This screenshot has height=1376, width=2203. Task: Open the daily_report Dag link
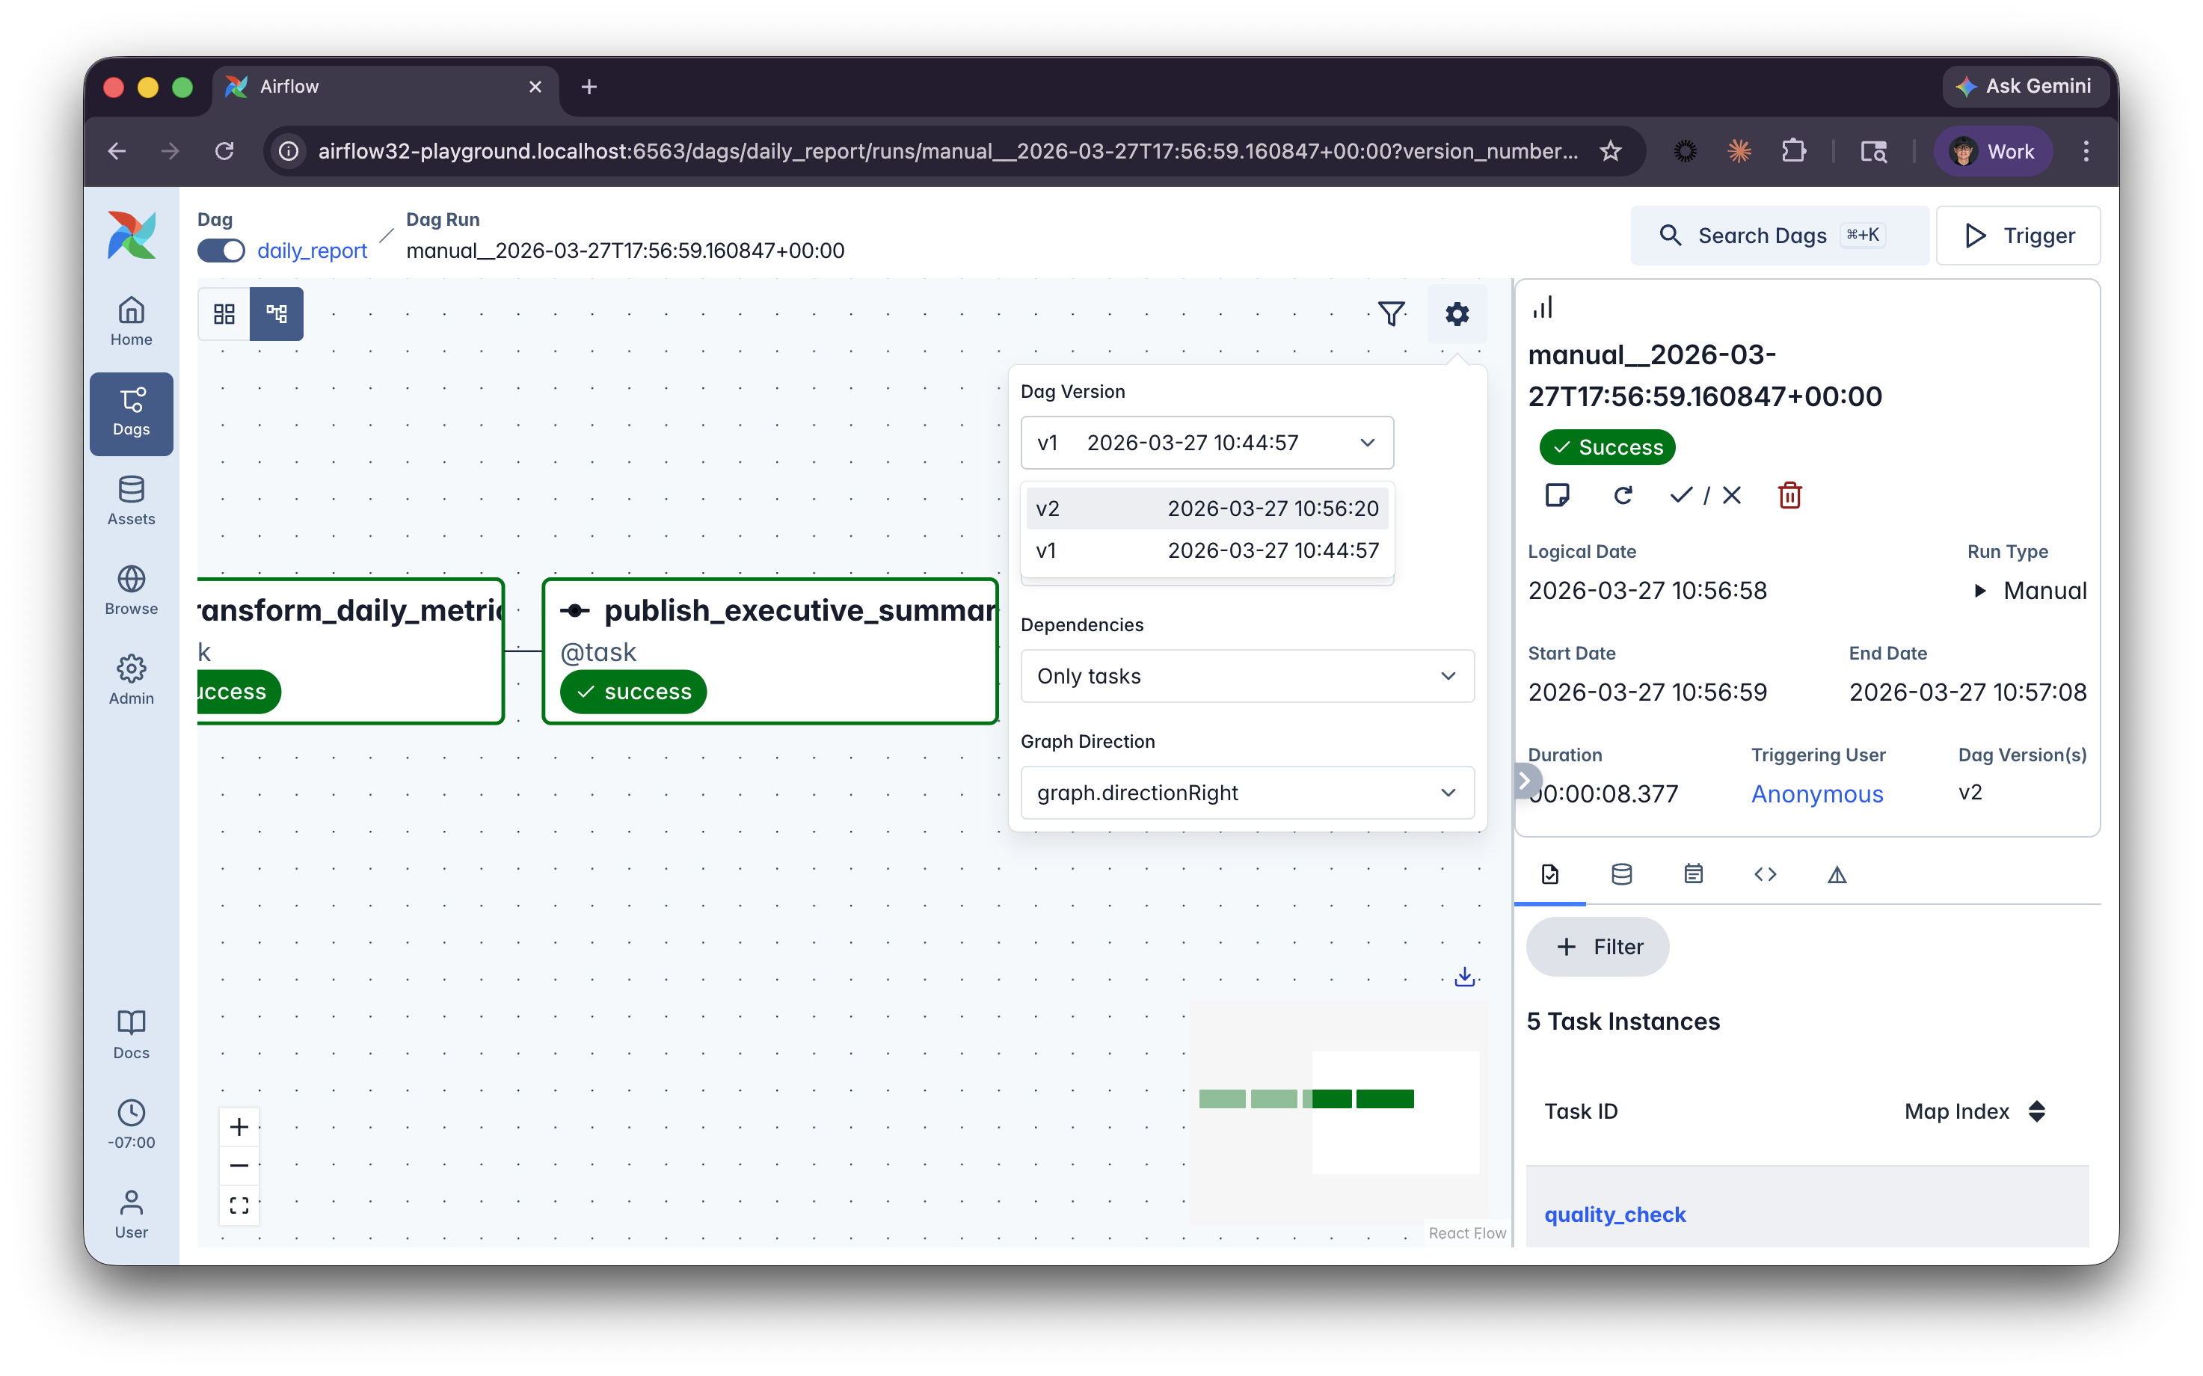[312, 251]
